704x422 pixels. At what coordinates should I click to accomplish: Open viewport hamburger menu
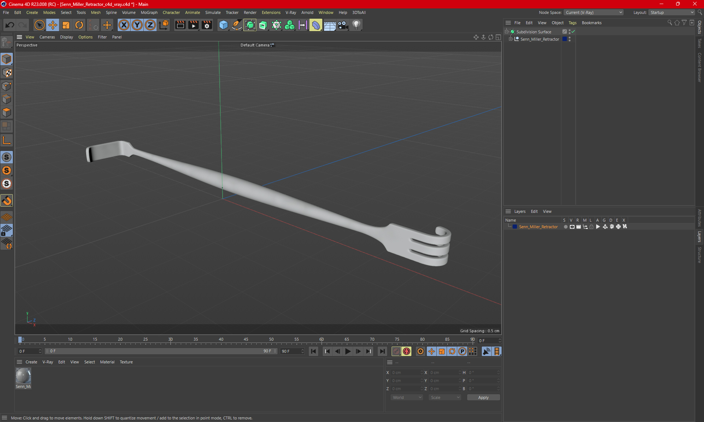[x=19, y=37]
